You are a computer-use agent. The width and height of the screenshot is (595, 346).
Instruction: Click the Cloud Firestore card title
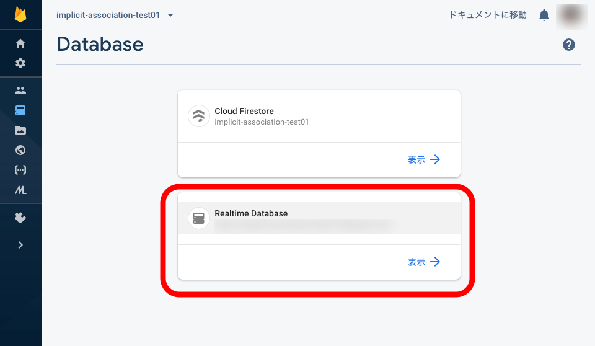click(244, 111)
